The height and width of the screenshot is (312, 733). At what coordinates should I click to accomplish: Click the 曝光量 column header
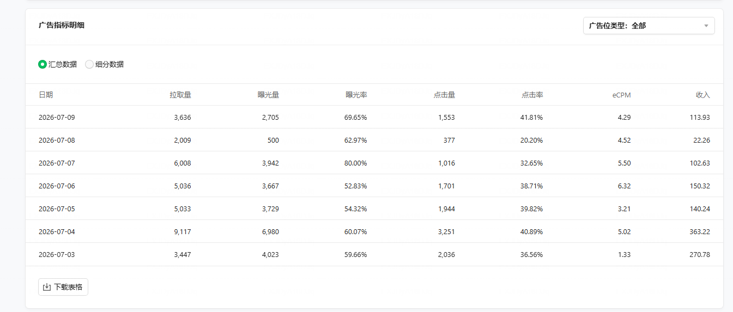[268, 95]
